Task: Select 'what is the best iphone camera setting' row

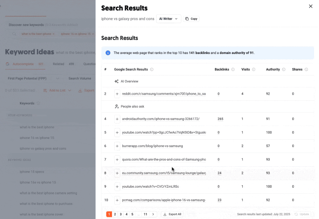Action: pos(48,193)
